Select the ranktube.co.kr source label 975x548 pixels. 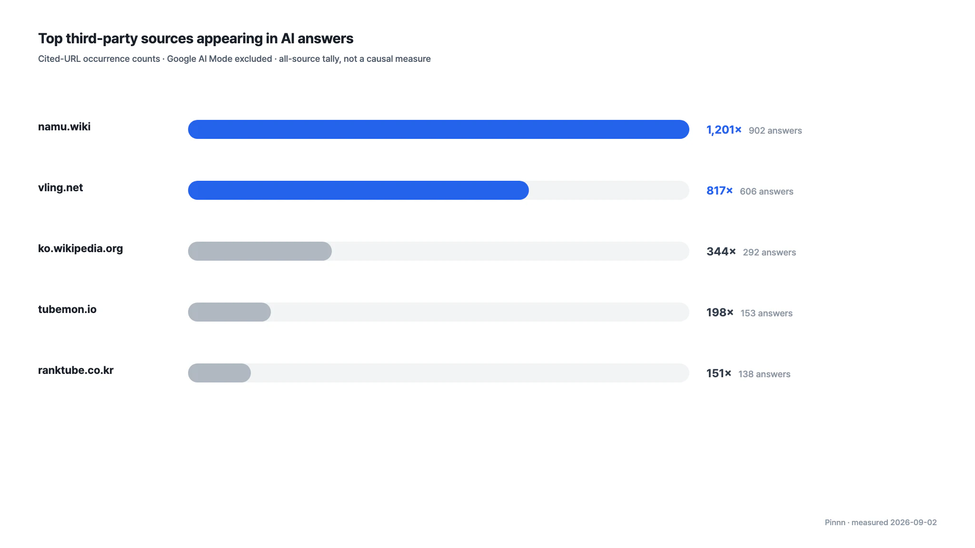pos(76,370)
